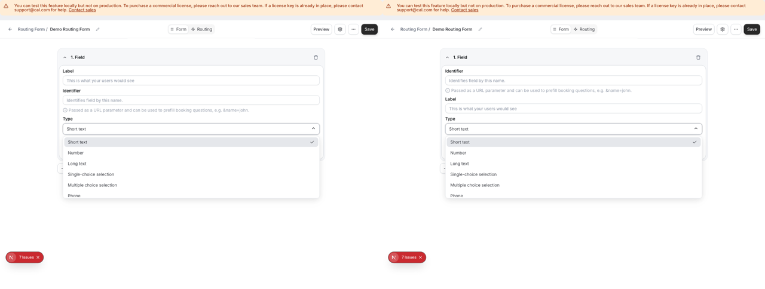Click the back arrow in the left pane
The height and width of the screenshot is (289, 765).
click(x=10, y=29)
